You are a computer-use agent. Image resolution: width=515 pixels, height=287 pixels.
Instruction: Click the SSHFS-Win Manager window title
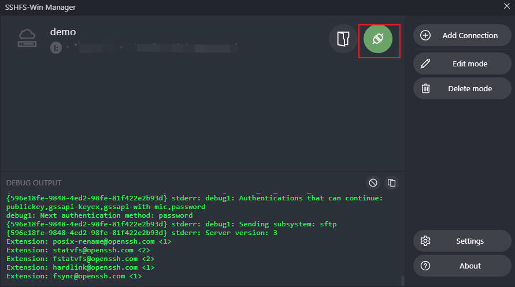pyautogui.click(x=40, y=7)
